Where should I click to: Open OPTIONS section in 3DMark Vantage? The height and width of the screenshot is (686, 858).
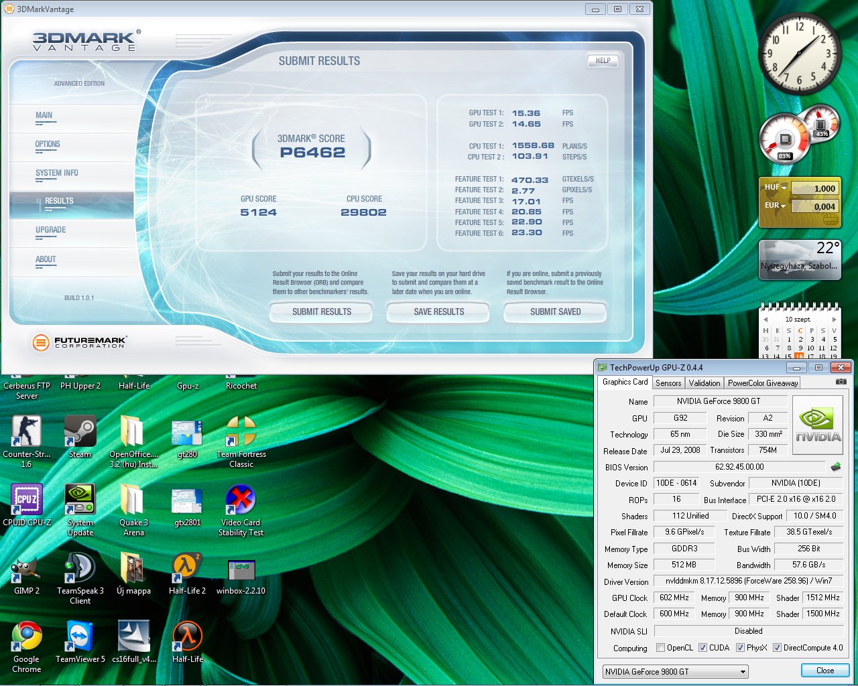(x=72, y=147)
